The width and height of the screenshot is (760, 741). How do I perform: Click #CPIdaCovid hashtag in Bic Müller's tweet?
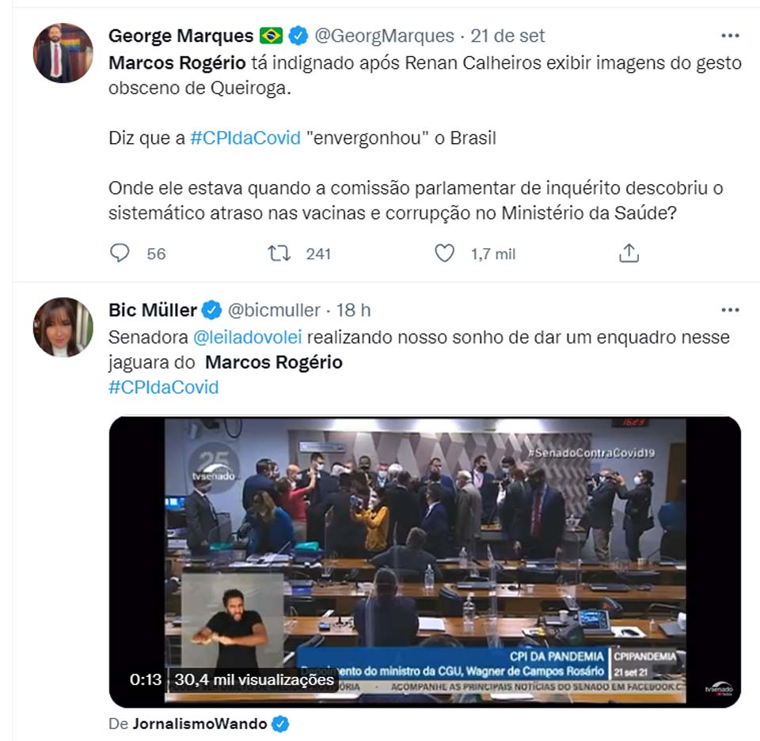tap(163, 388)
